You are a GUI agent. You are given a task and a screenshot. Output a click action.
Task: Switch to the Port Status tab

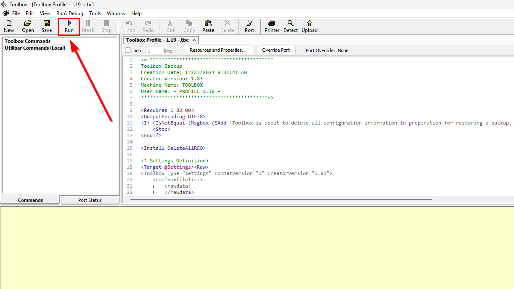90,200
